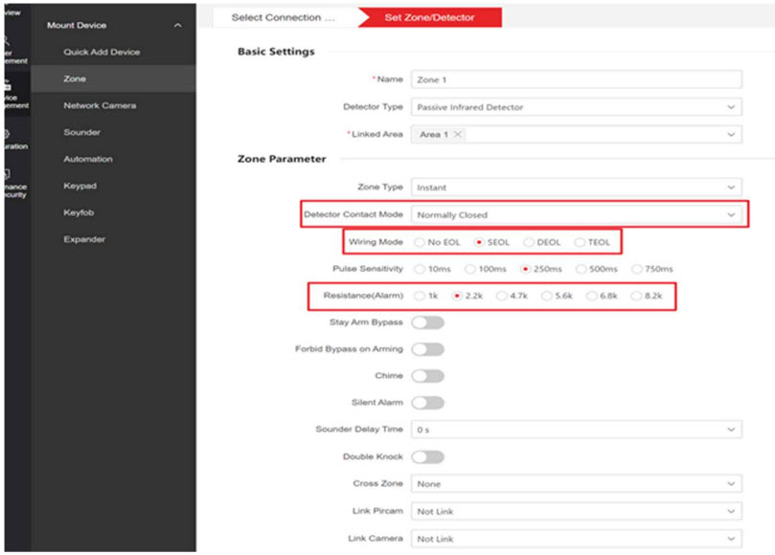Open the Maintenance and Security sidebar icon
775x555 pixels.
coord(10,182)
